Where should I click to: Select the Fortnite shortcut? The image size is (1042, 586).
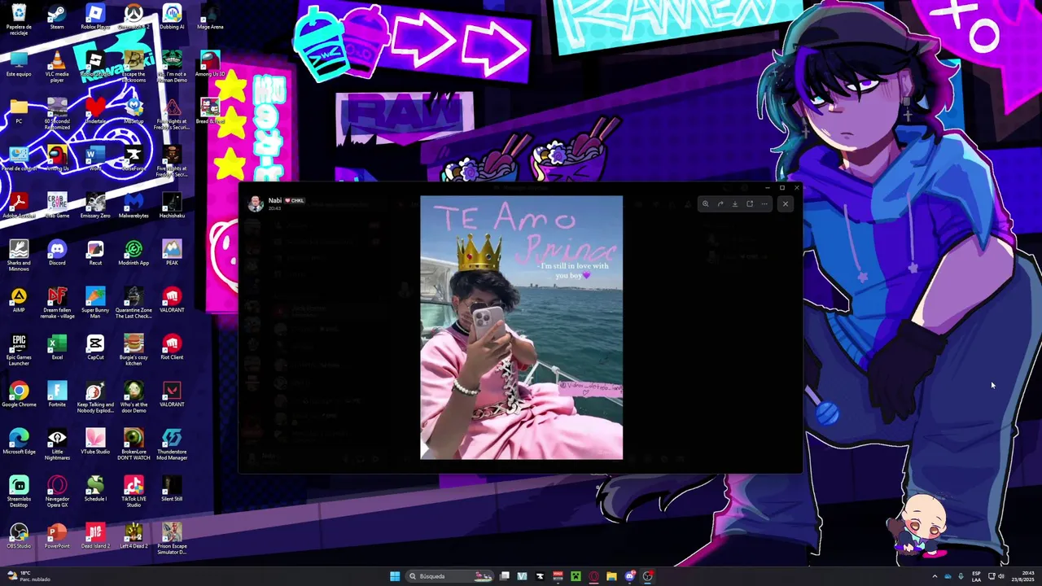(x=57, y=395)
